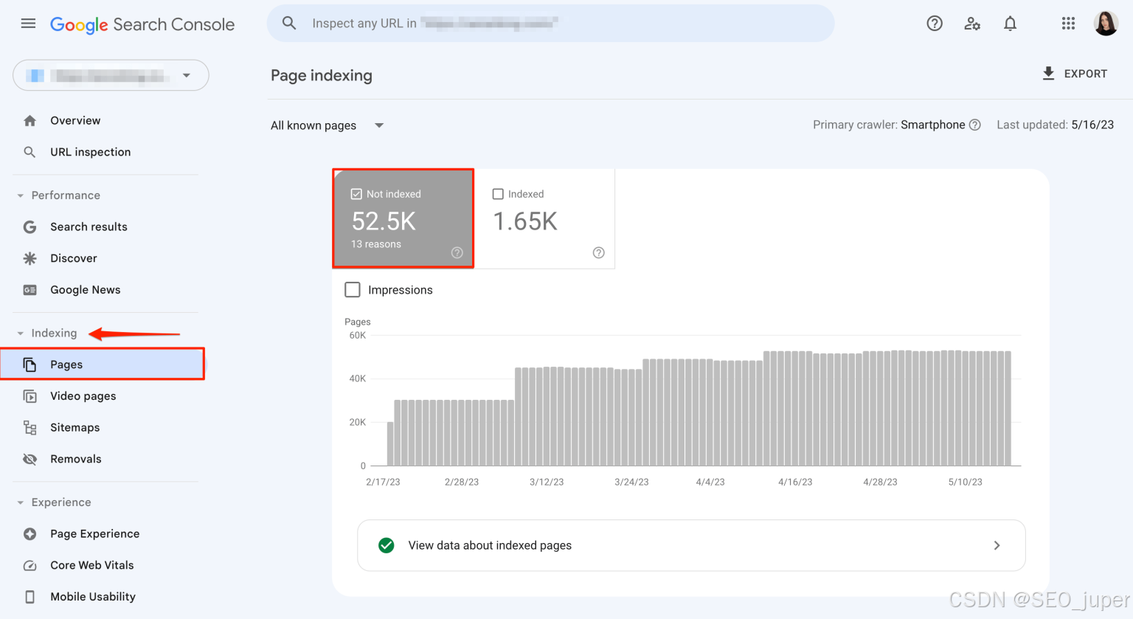Click the URL inspection magnifier icon
Viewport: 1133px width, 619px height.
30,152
